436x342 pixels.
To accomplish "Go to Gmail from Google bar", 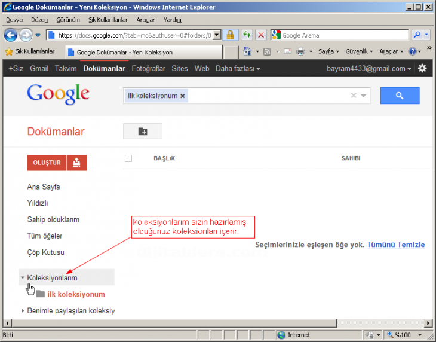I will pyautogui.click(x=39, y=68).
